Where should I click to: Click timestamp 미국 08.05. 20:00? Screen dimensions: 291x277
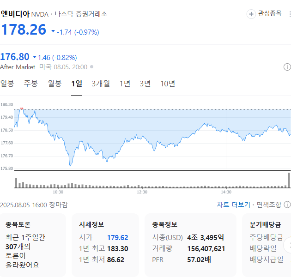63,67
